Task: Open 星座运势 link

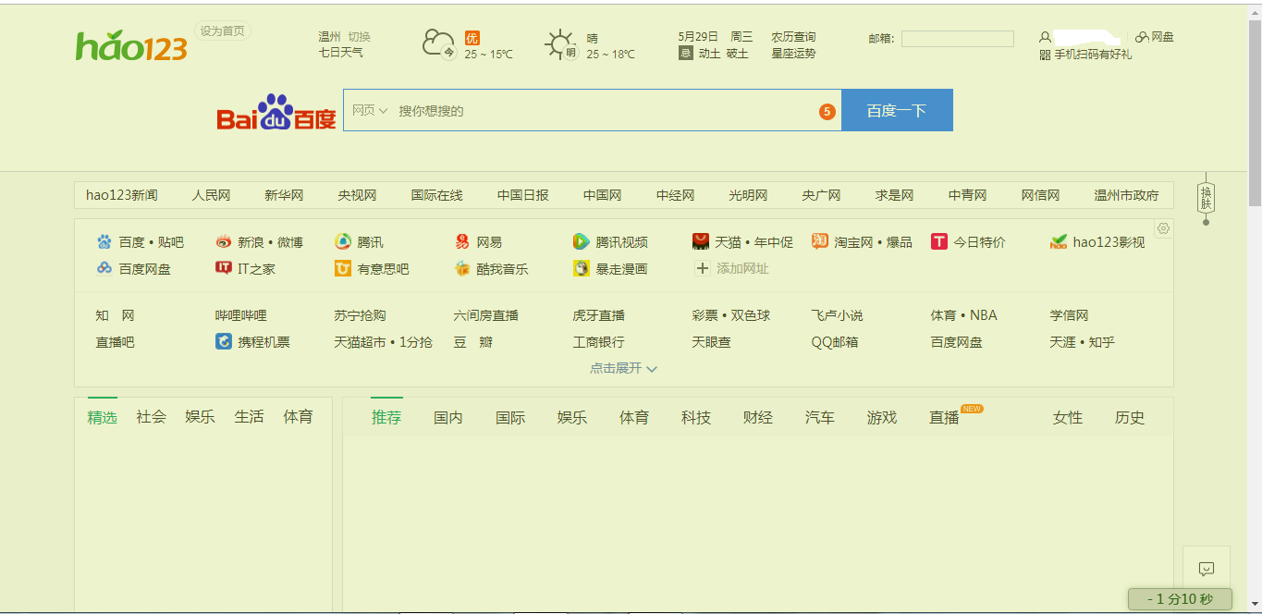Action: coord(794,54)
